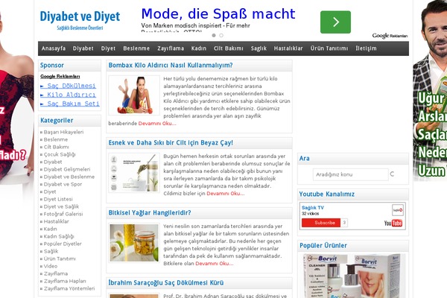
Task: Click the Diyabet ve Diyet site logo
Action: (80, 20)
